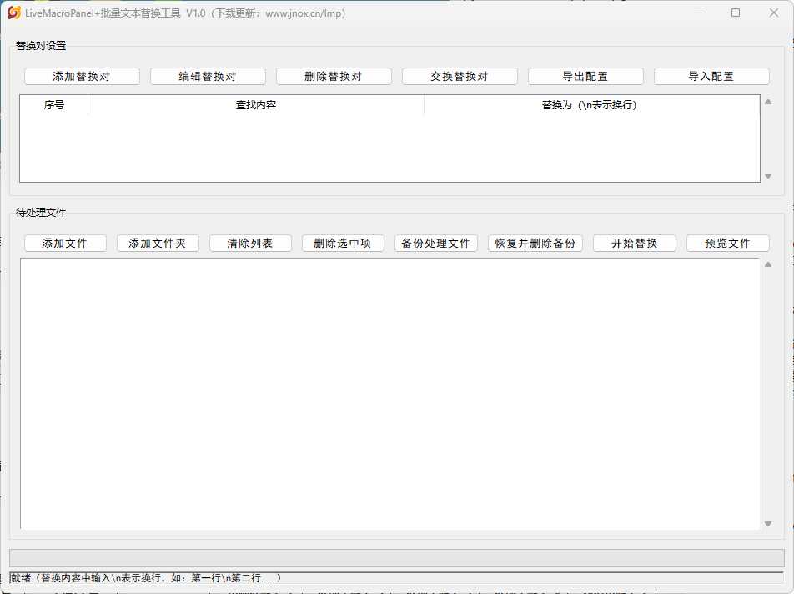Screen dimensions: 794x594
Task: Click the 添加文件夹 button
Action: click(x=158, y=244)
